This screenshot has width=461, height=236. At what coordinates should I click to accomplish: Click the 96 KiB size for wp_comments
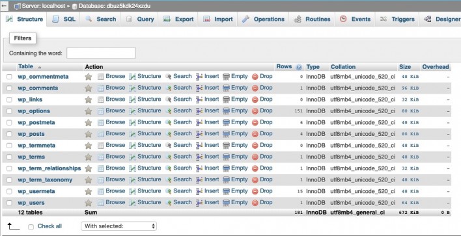coord(410,88)
